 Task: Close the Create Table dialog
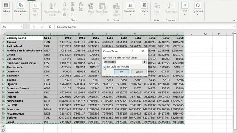[x=143, y=51]
